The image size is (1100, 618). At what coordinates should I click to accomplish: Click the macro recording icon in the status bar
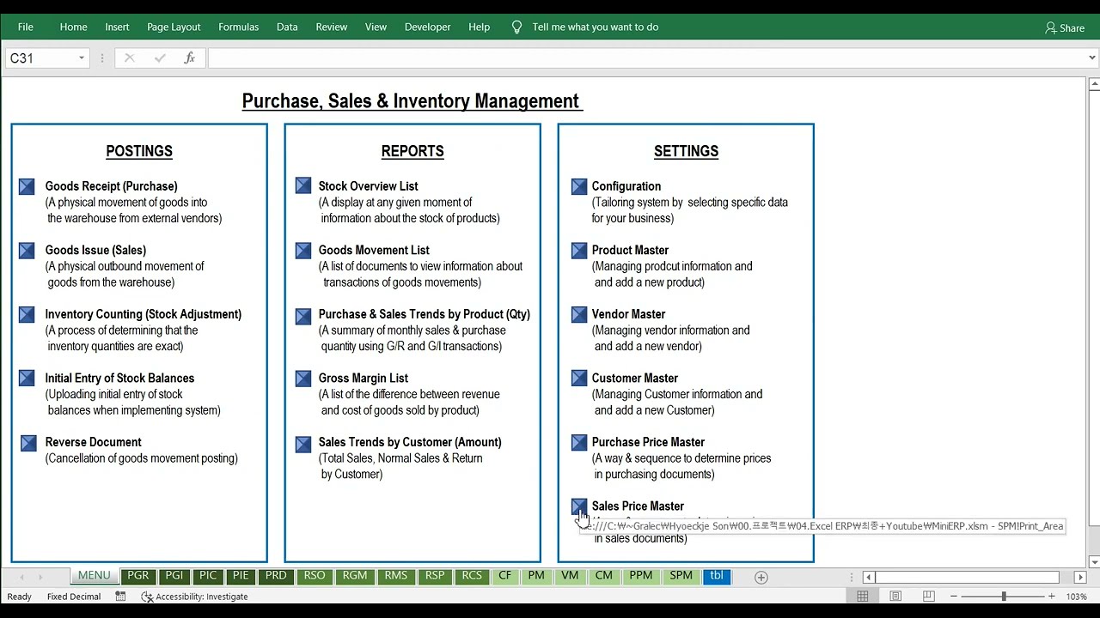tap(120, 597)
